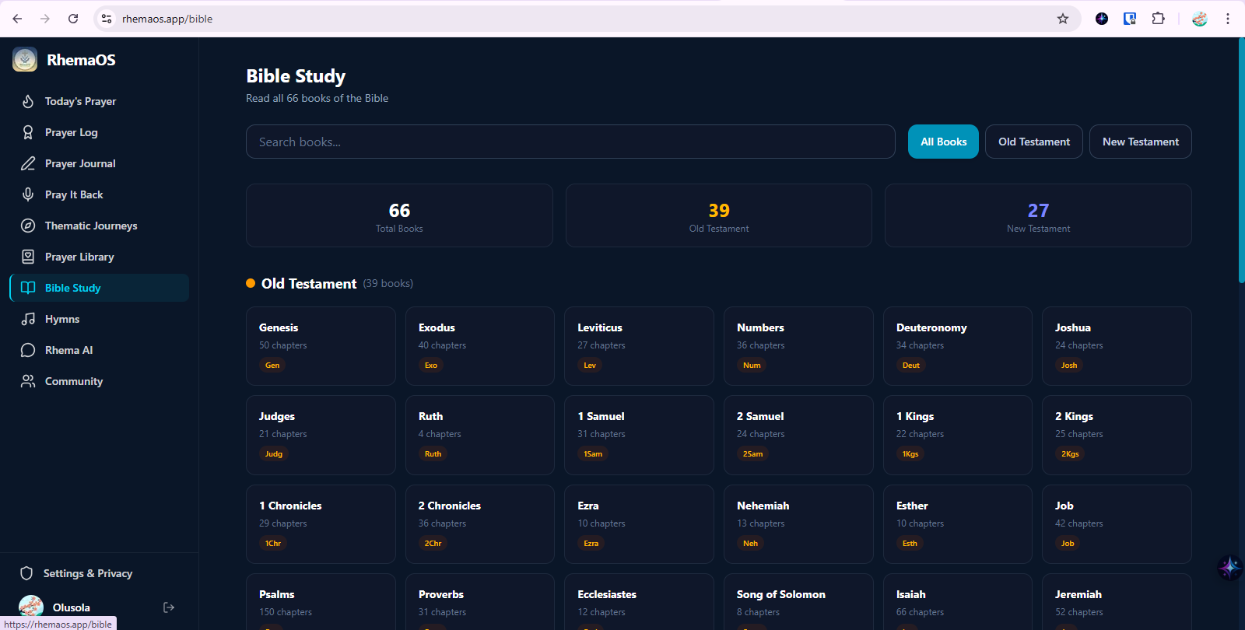Open the Ruth book card

pos(480,435)
